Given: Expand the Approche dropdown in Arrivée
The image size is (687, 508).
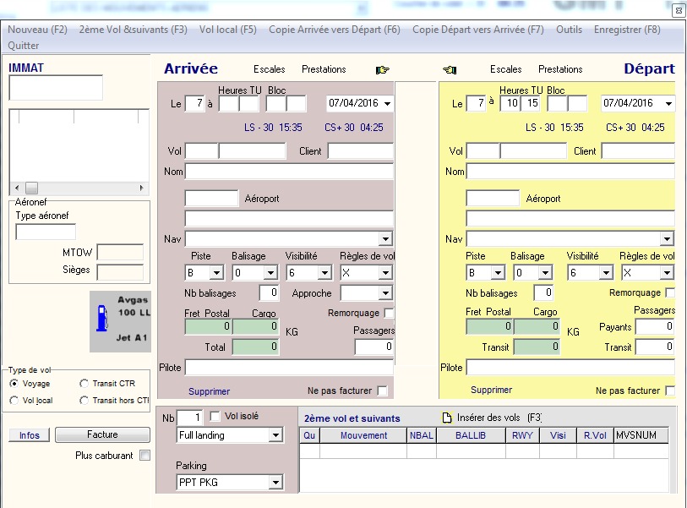Looking at the screenshot, I should pyautogui.click(x=385, y=294).
